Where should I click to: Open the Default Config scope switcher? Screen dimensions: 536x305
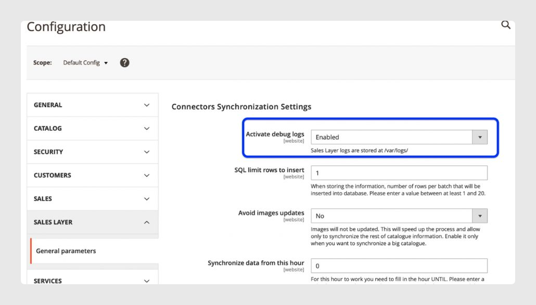85,63
